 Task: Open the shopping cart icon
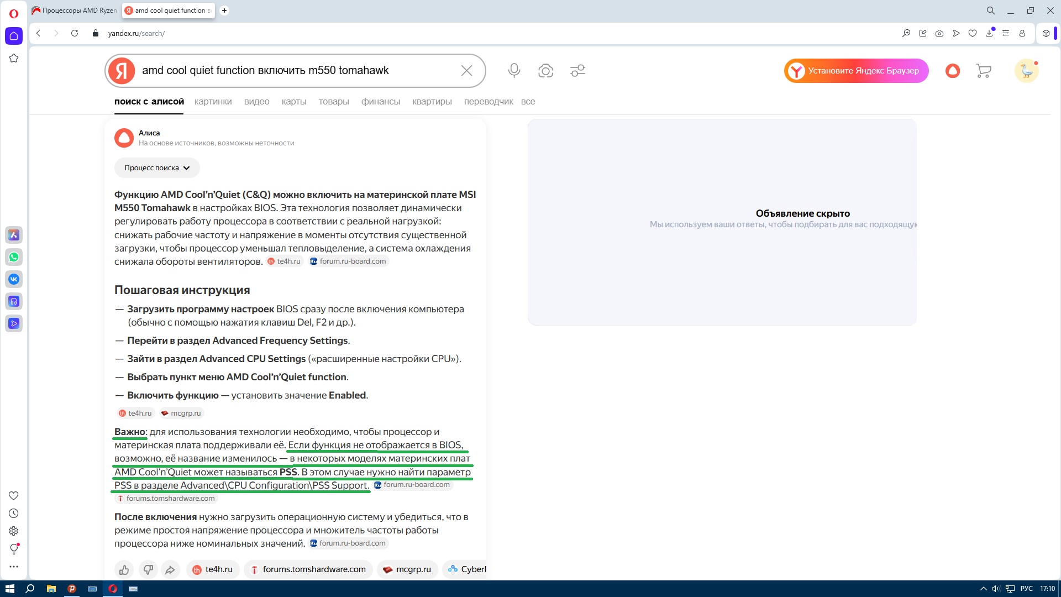[983, 71]
